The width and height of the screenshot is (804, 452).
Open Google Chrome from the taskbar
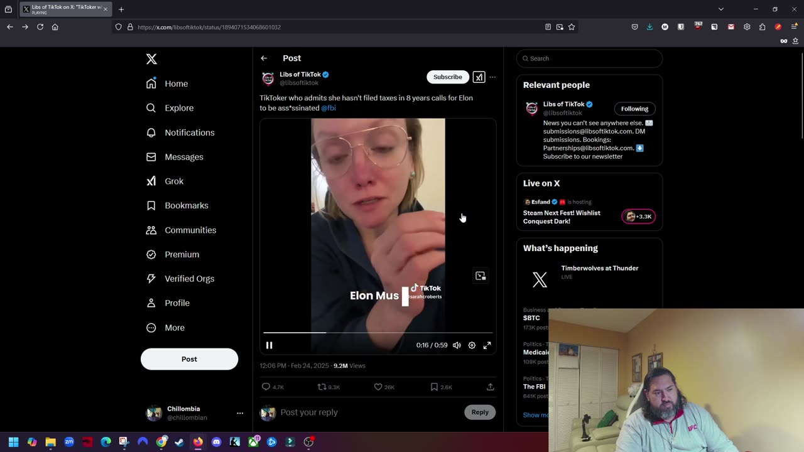click(x=161, y=442)
